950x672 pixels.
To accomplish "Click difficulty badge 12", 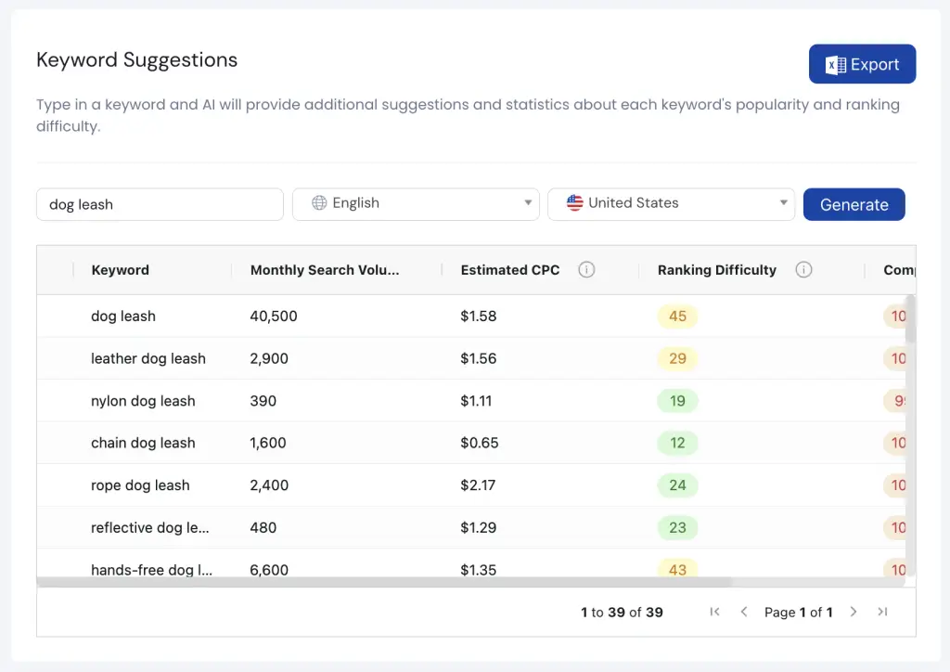I will [677, 443].
